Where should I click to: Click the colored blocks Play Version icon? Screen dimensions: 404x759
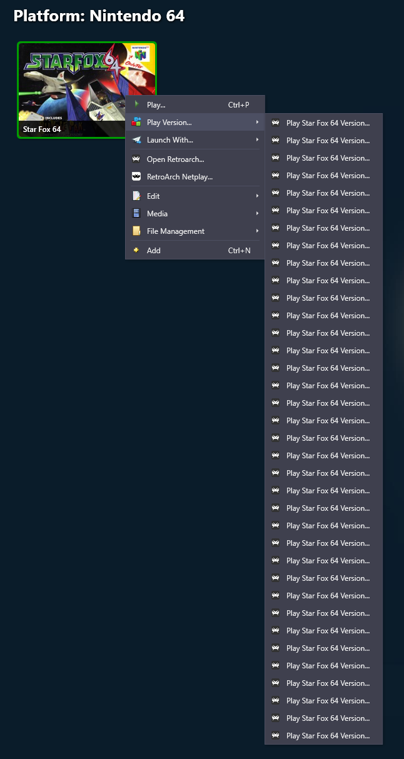pos(136,123)
